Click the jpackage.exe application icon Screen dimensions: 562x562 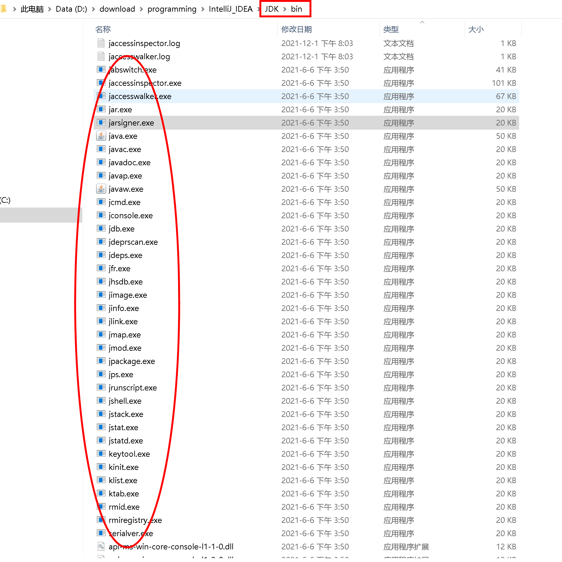(x=101, y=361)
